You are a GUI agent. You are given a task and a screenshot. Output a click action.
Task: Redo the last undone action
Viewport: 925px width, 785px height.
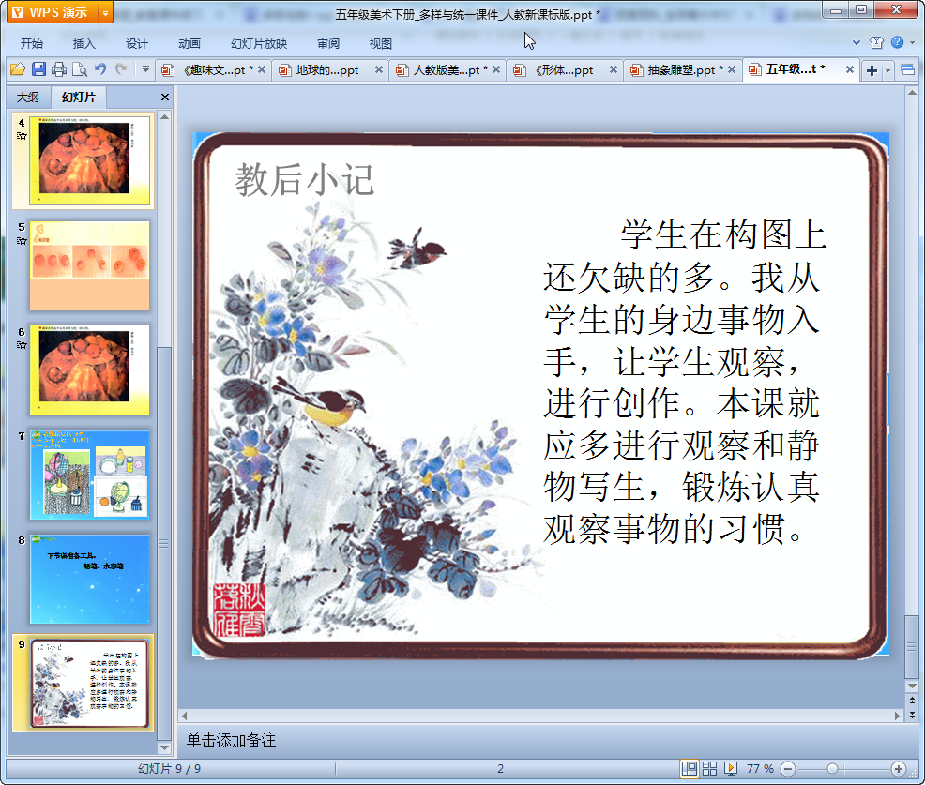121,69
